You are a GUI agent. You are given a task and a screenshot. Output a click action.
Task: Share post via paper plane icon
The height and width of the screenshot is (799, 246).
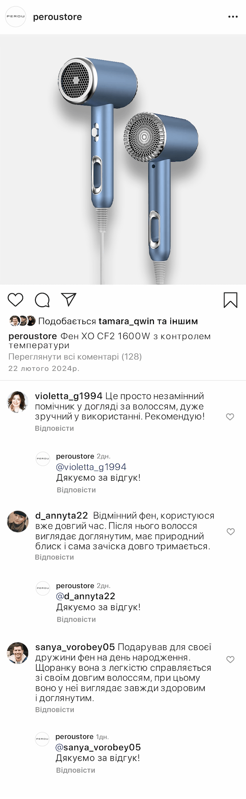(x=69, y=299)
